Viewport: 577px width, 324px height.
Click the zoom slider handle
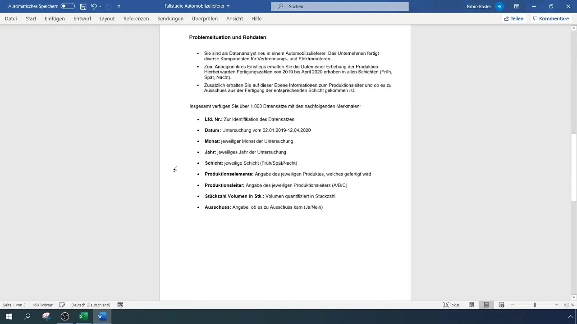pyautogui.click(x=535, y=305)
